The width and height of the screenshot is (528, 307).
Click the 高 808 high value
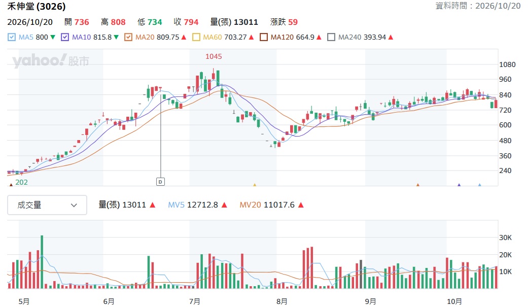[x=113, y=22]
